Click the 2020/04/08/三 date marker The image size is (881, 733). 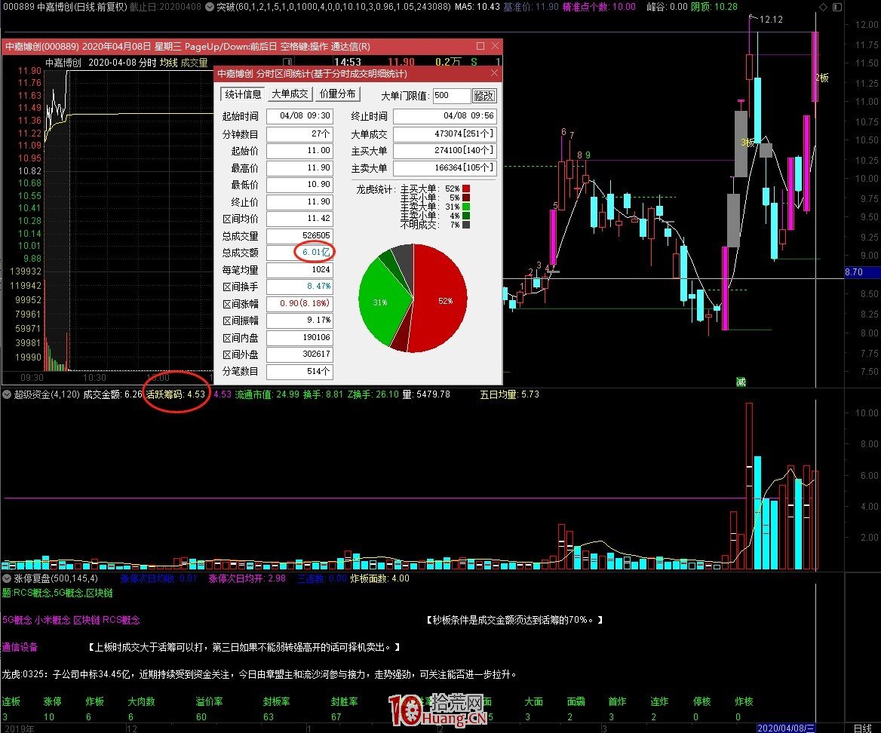click(x=786, y=728)
